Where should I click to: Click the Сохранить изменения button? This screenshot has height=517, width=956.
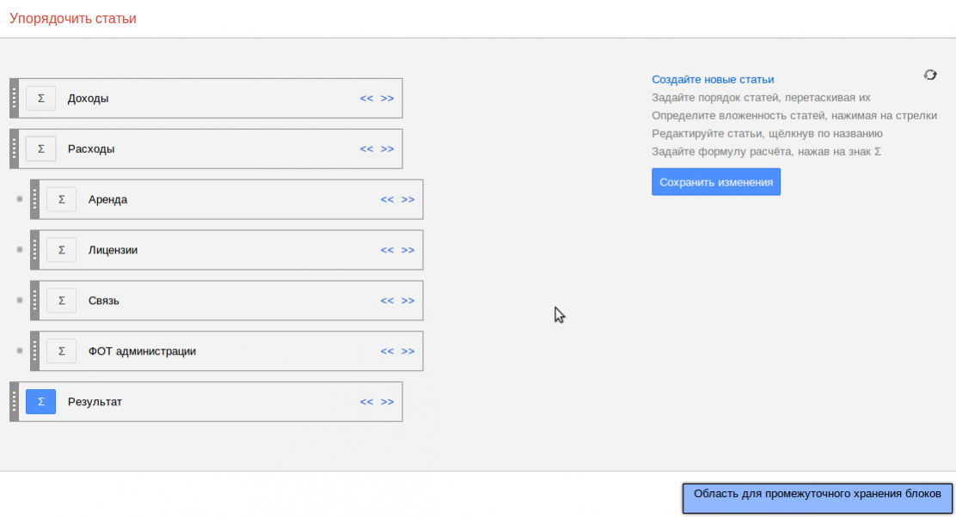point(715,182)
